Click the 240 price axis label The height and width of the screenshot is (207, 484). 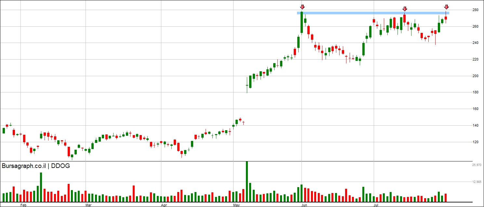[475, 43]
